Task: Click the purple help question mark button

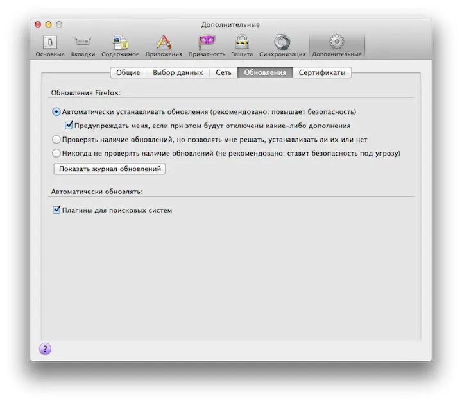Action: point(45,349)
